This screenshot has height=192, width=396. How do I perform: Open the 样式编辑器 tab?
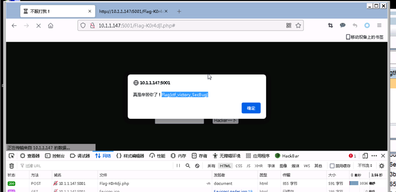point(130,156)
